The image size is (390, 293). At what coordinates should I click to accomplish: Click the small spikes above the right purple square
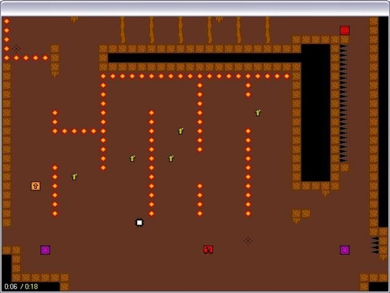coord(375,244)
